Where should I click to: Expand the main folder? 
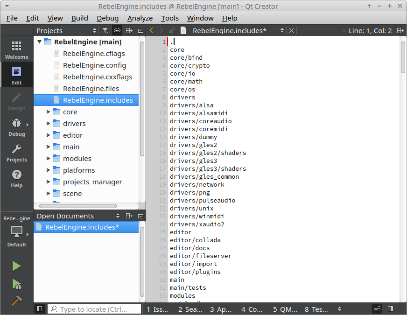click(48, 147)
